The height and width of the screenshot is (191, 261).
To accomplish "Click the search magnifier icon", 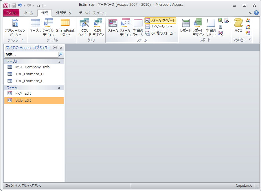I will 60,54.
